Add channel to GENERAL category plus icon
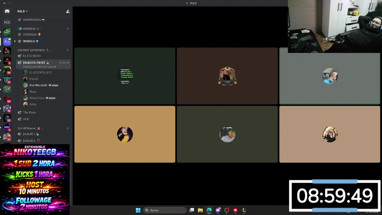The width and height of the screenshot is (382, 215). (x=67, y=29)
